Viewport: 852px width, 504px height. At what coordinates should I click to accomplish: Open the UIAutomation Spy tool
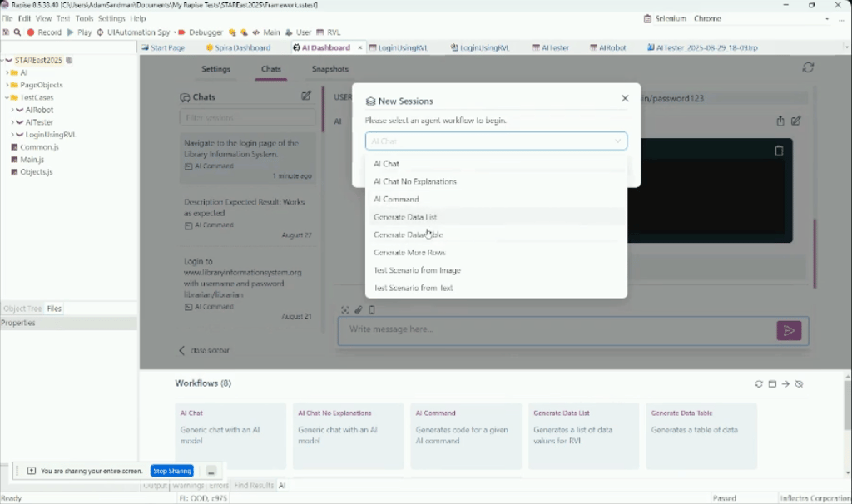133,32
